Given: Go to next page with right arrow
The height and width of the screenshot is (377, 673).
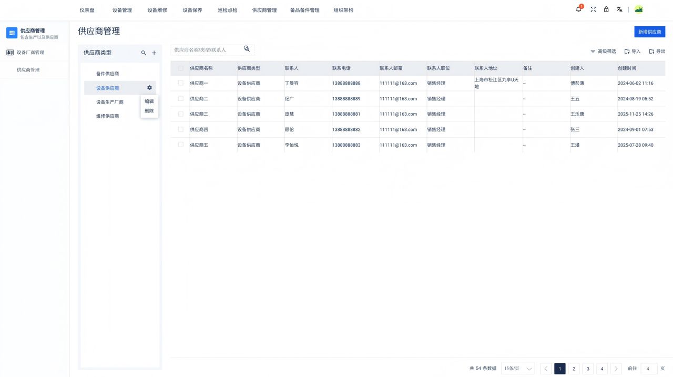Looking at the screenshot, I should (x=616, y=369).
